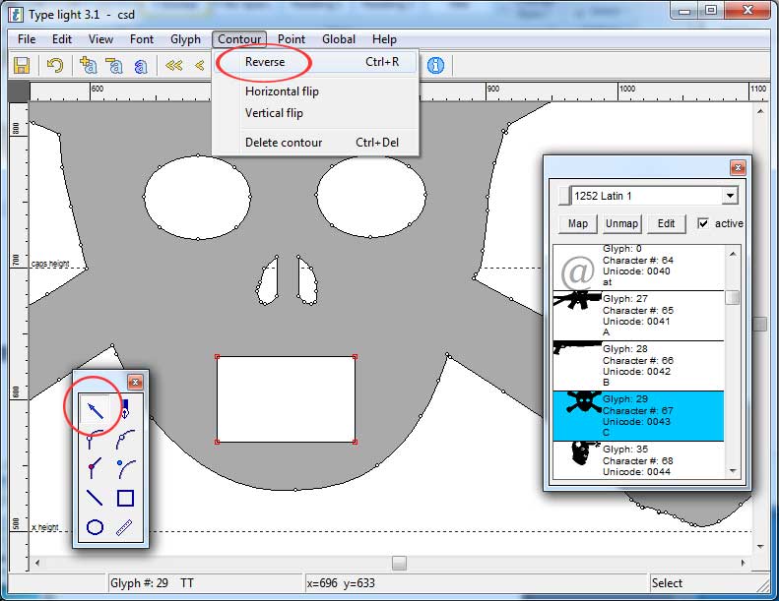Select the pen tool in tool palette
Image resolution: width=779 pixels, height=601 pixels.
(125, 409)
